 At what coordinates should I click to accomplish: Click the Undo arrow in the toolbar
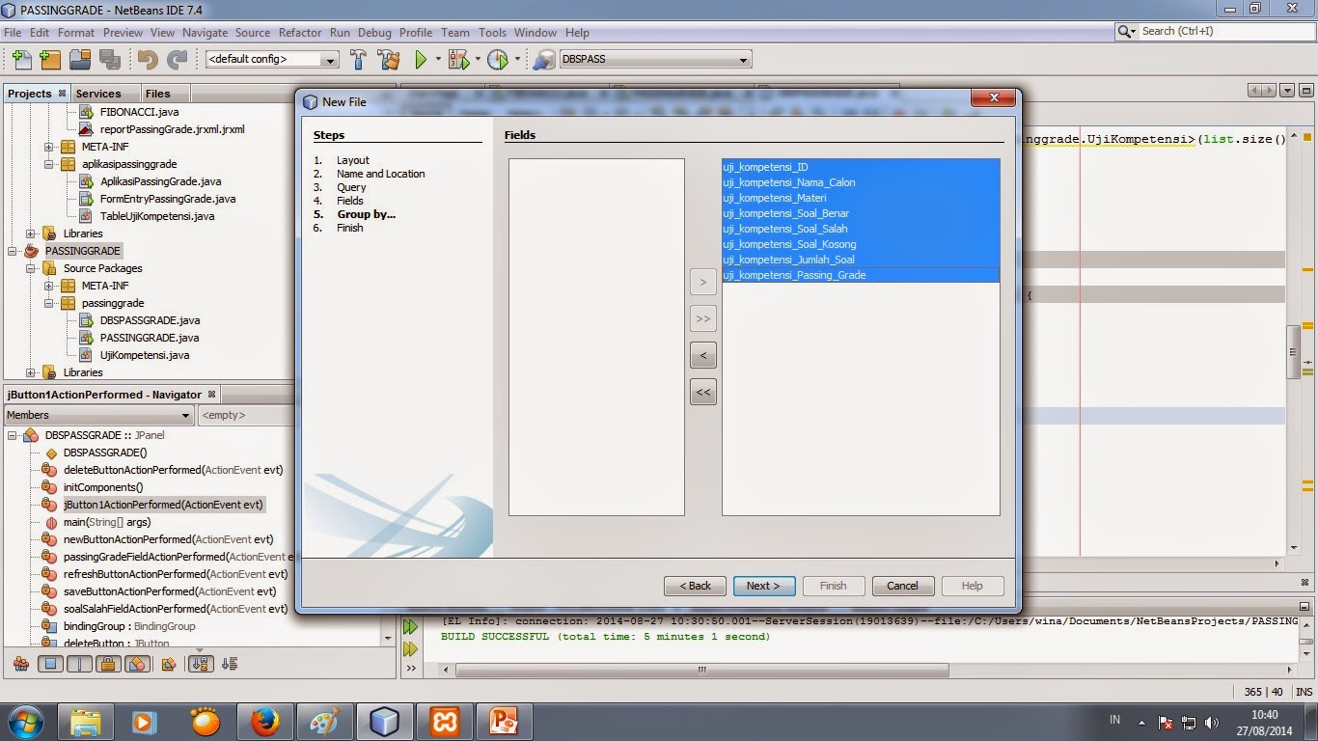[x=148, y=60]
